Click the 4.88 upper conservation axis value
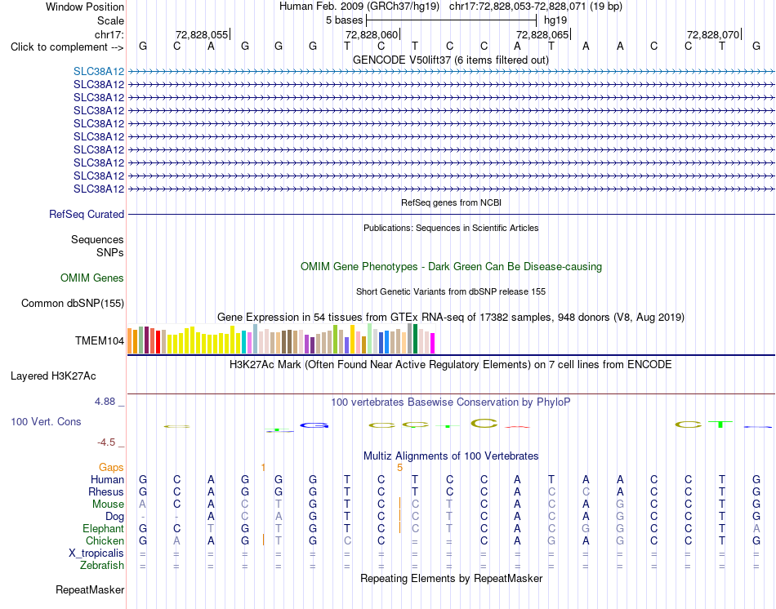 pyautogui.click(x=105, y=402)
